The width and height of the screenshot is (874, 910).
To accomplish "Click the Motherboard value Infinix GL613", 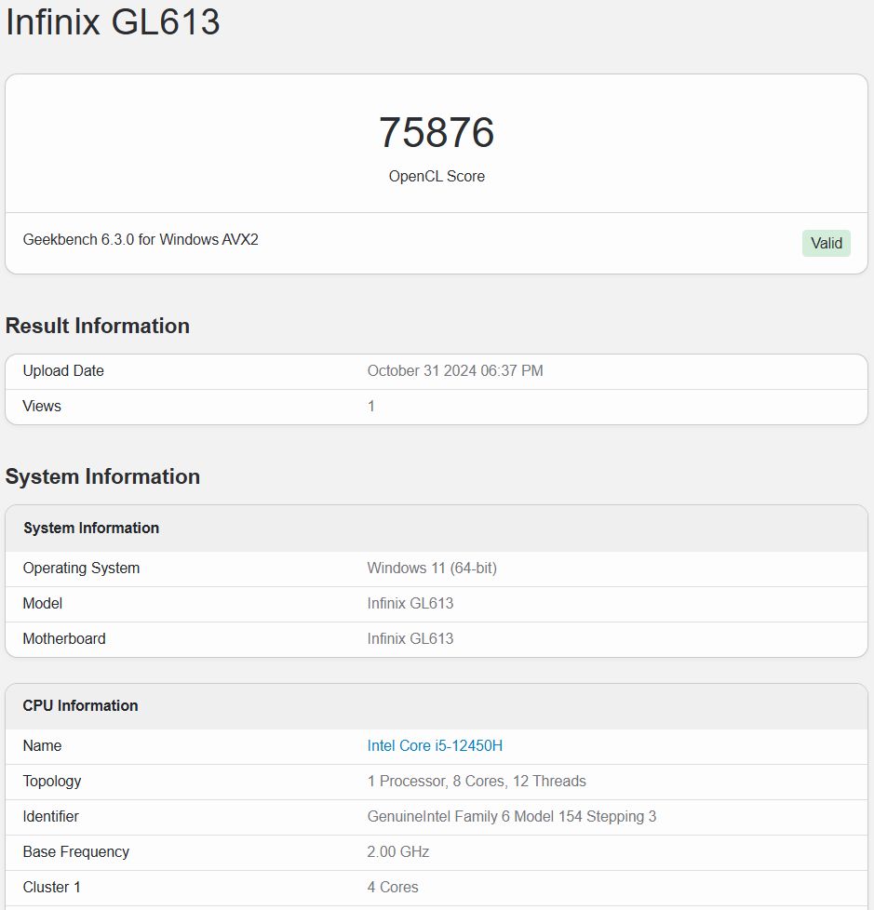I will [410, 639].
